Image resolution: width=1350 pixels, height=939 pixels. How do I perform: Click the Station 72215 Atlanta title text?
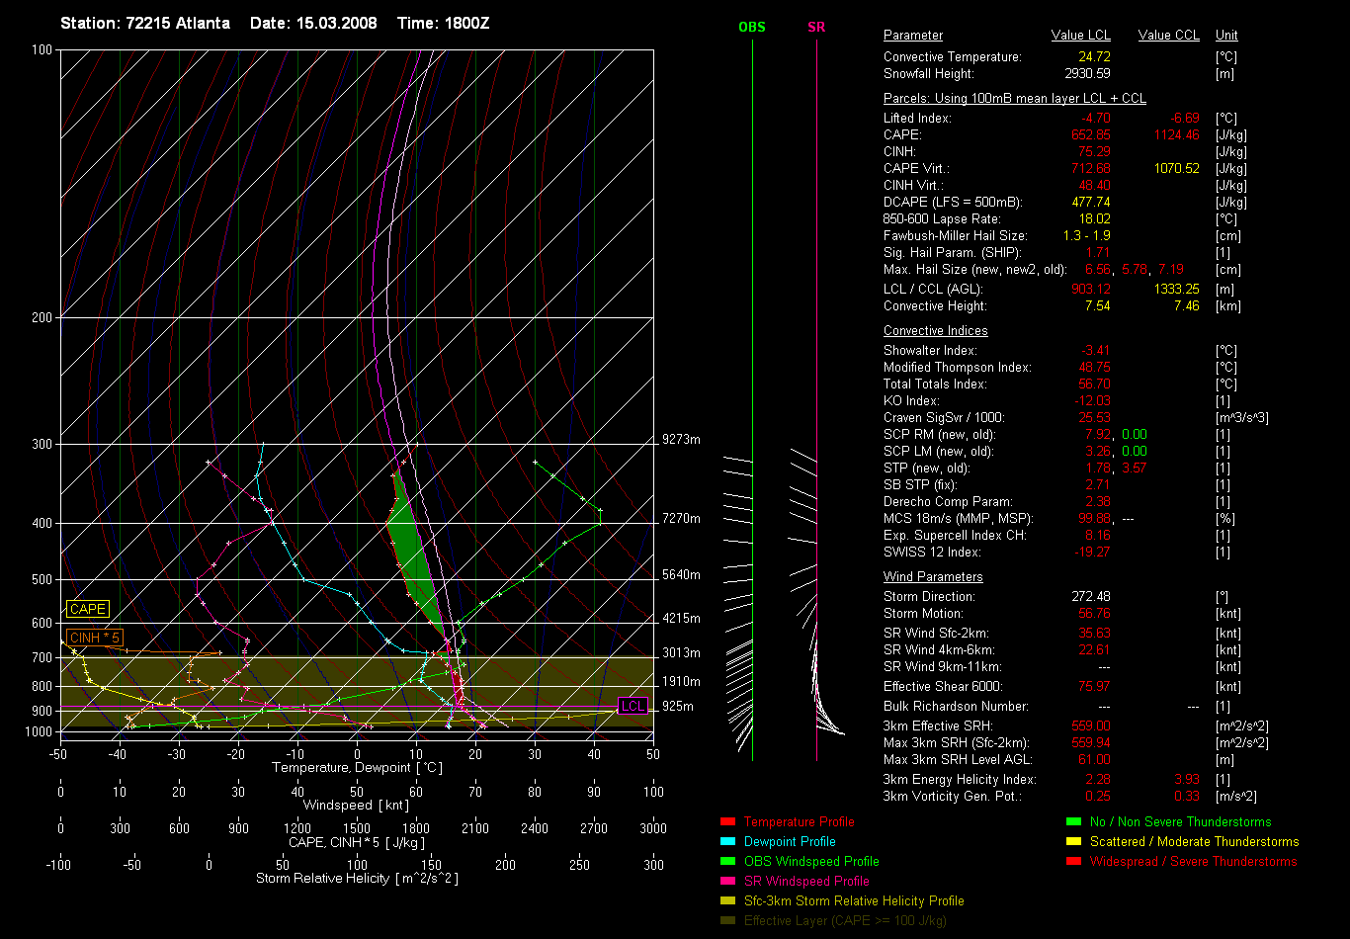(x=145, y=23)
